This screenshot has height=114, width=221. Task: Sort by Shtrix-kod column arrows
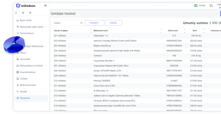point(185,31)
